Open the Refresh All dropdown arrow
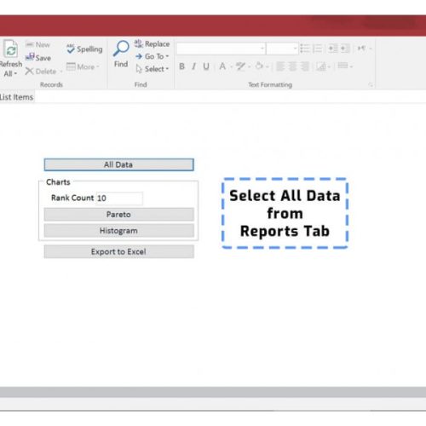Screen dimensions: 426x426 pyautogui.click(x=15, y=74)
